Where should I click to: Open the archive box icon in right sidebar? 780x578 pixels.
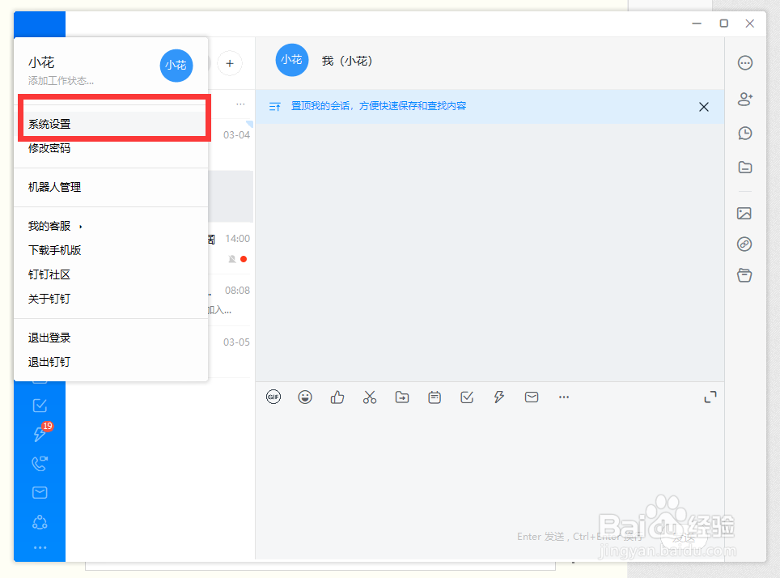coord(744,274)
